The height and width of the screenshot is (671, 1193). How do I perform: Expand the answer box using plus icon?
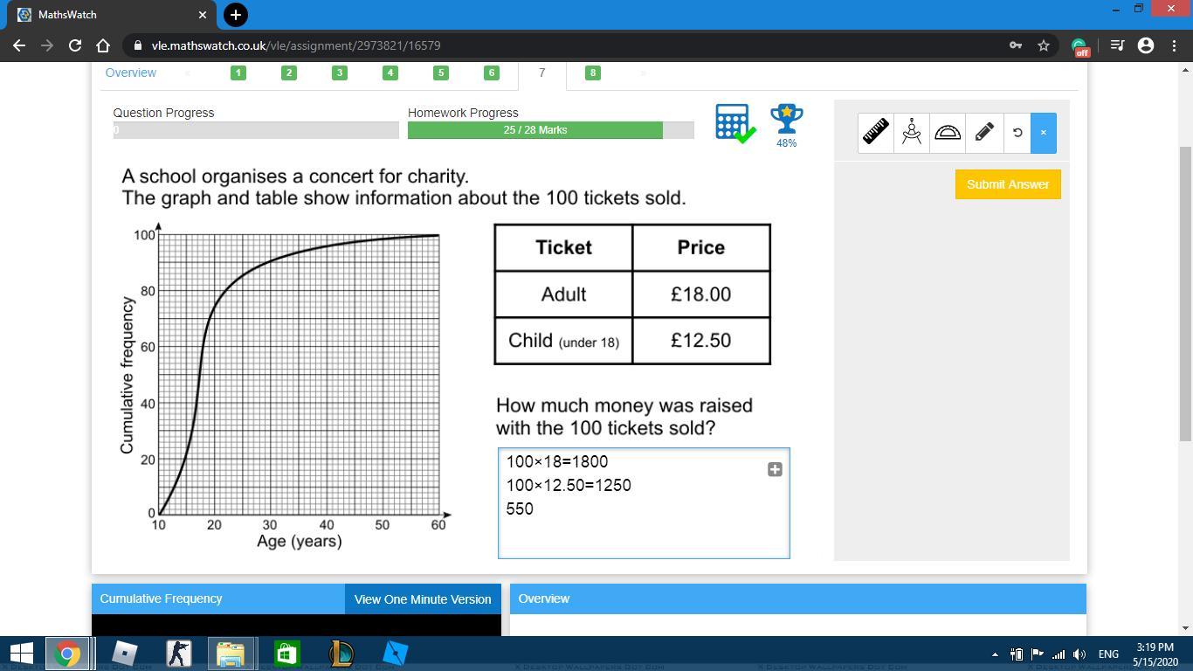point(775,470)
